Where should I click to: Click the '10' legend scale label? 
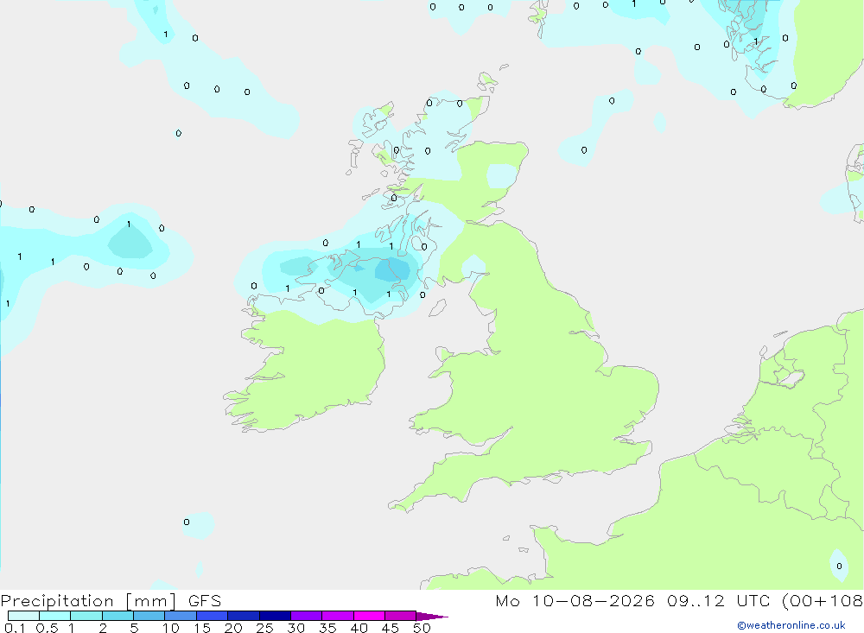click(171, 628)
